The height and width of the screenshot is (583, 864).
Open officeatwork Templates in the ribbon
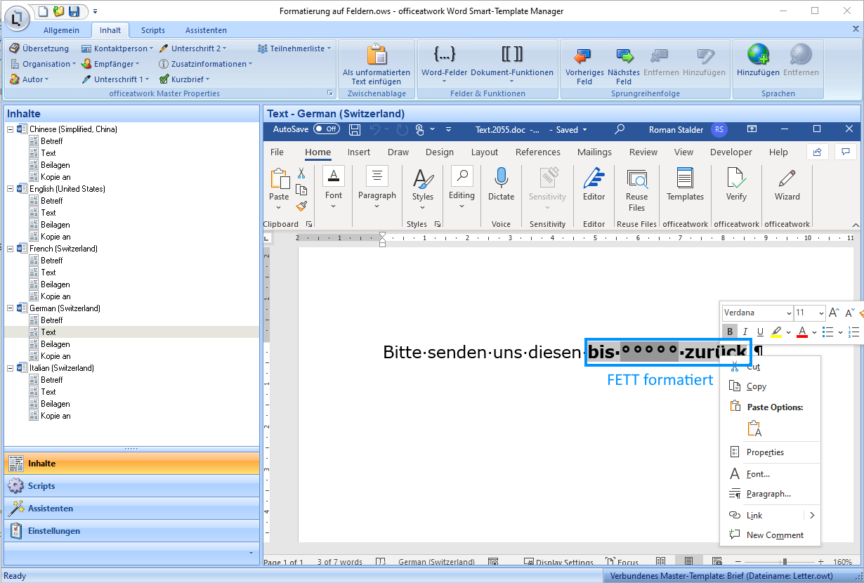[x=685, y=185]
